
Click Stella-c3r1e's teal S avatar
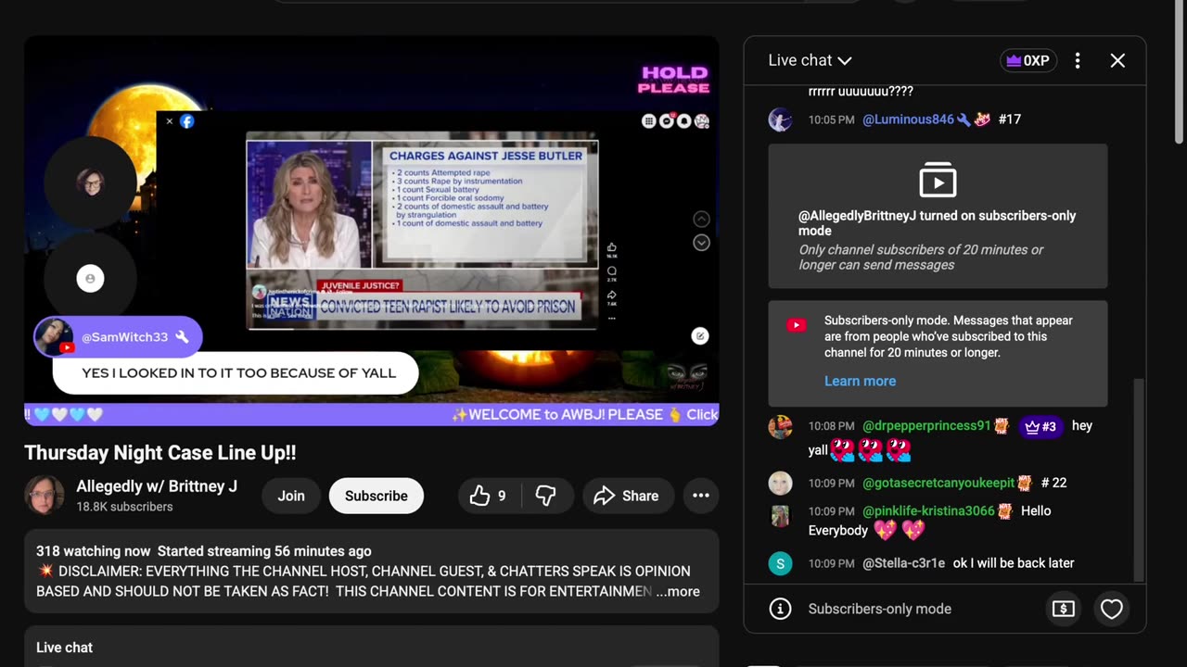pos(781,563)
